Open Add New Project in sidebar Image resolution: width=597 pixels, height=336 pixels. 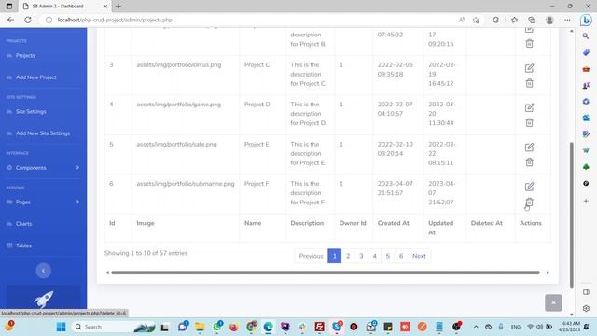(x=35, y=77)
